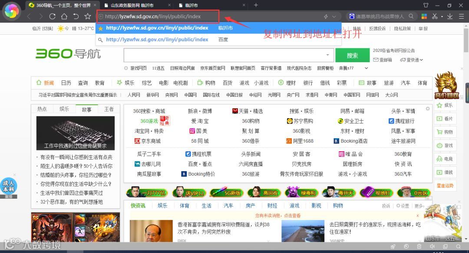This screenshot has width=469, height=253.
Task: Open 有没有一瞬间让你感到生活有点丧 story
Action: pos(76,157)
